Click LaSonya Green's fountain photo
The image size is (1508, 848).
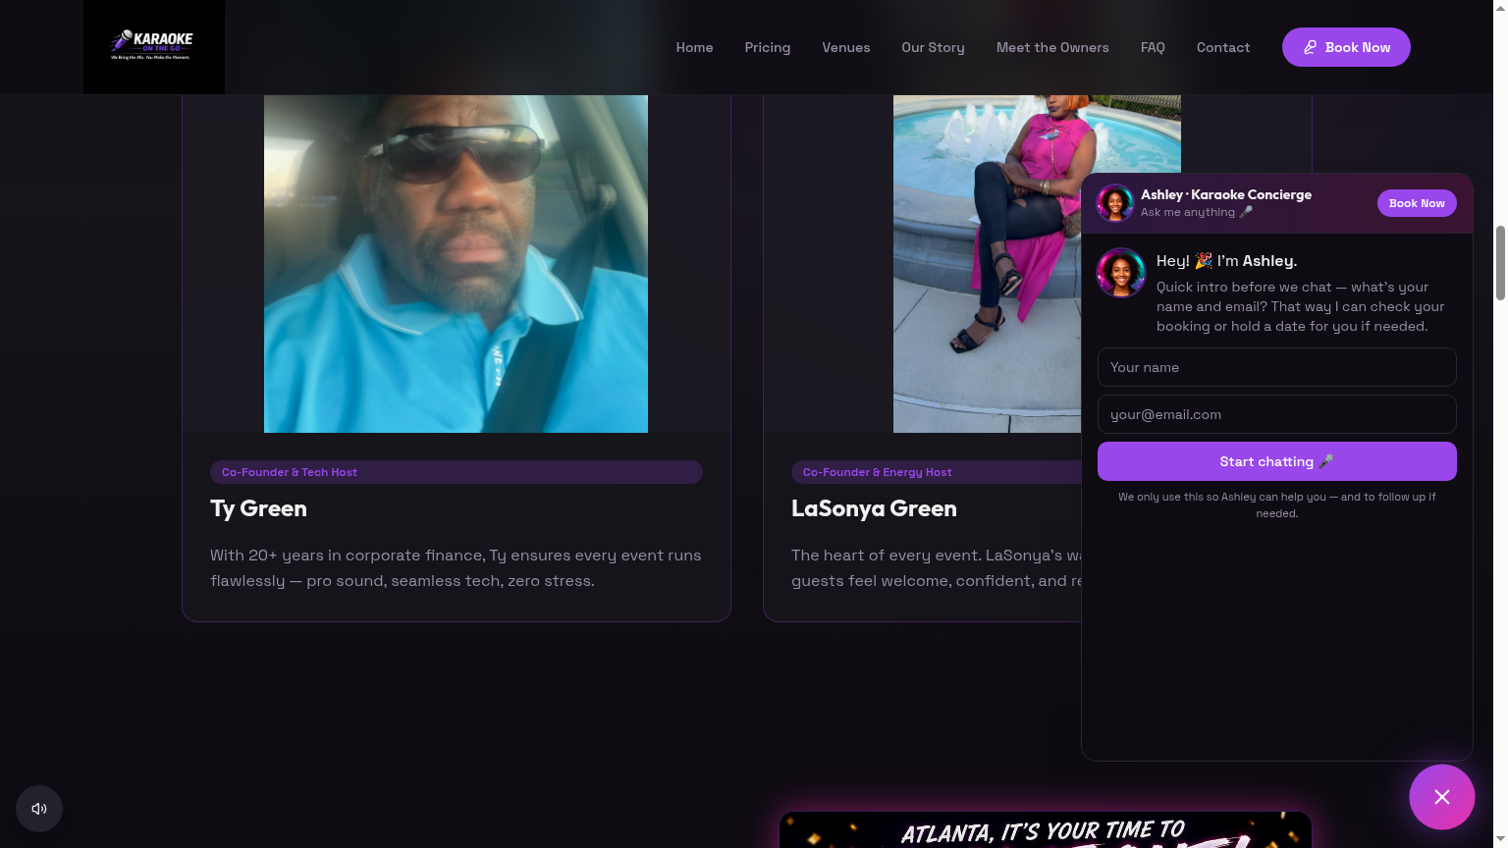pos(986,263)
